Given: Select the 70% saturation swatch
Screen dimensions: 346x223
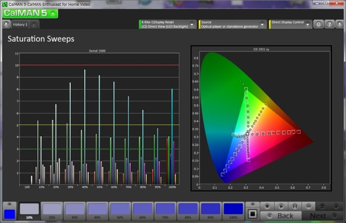Looking at the screenshot, I should click(165, 211).
